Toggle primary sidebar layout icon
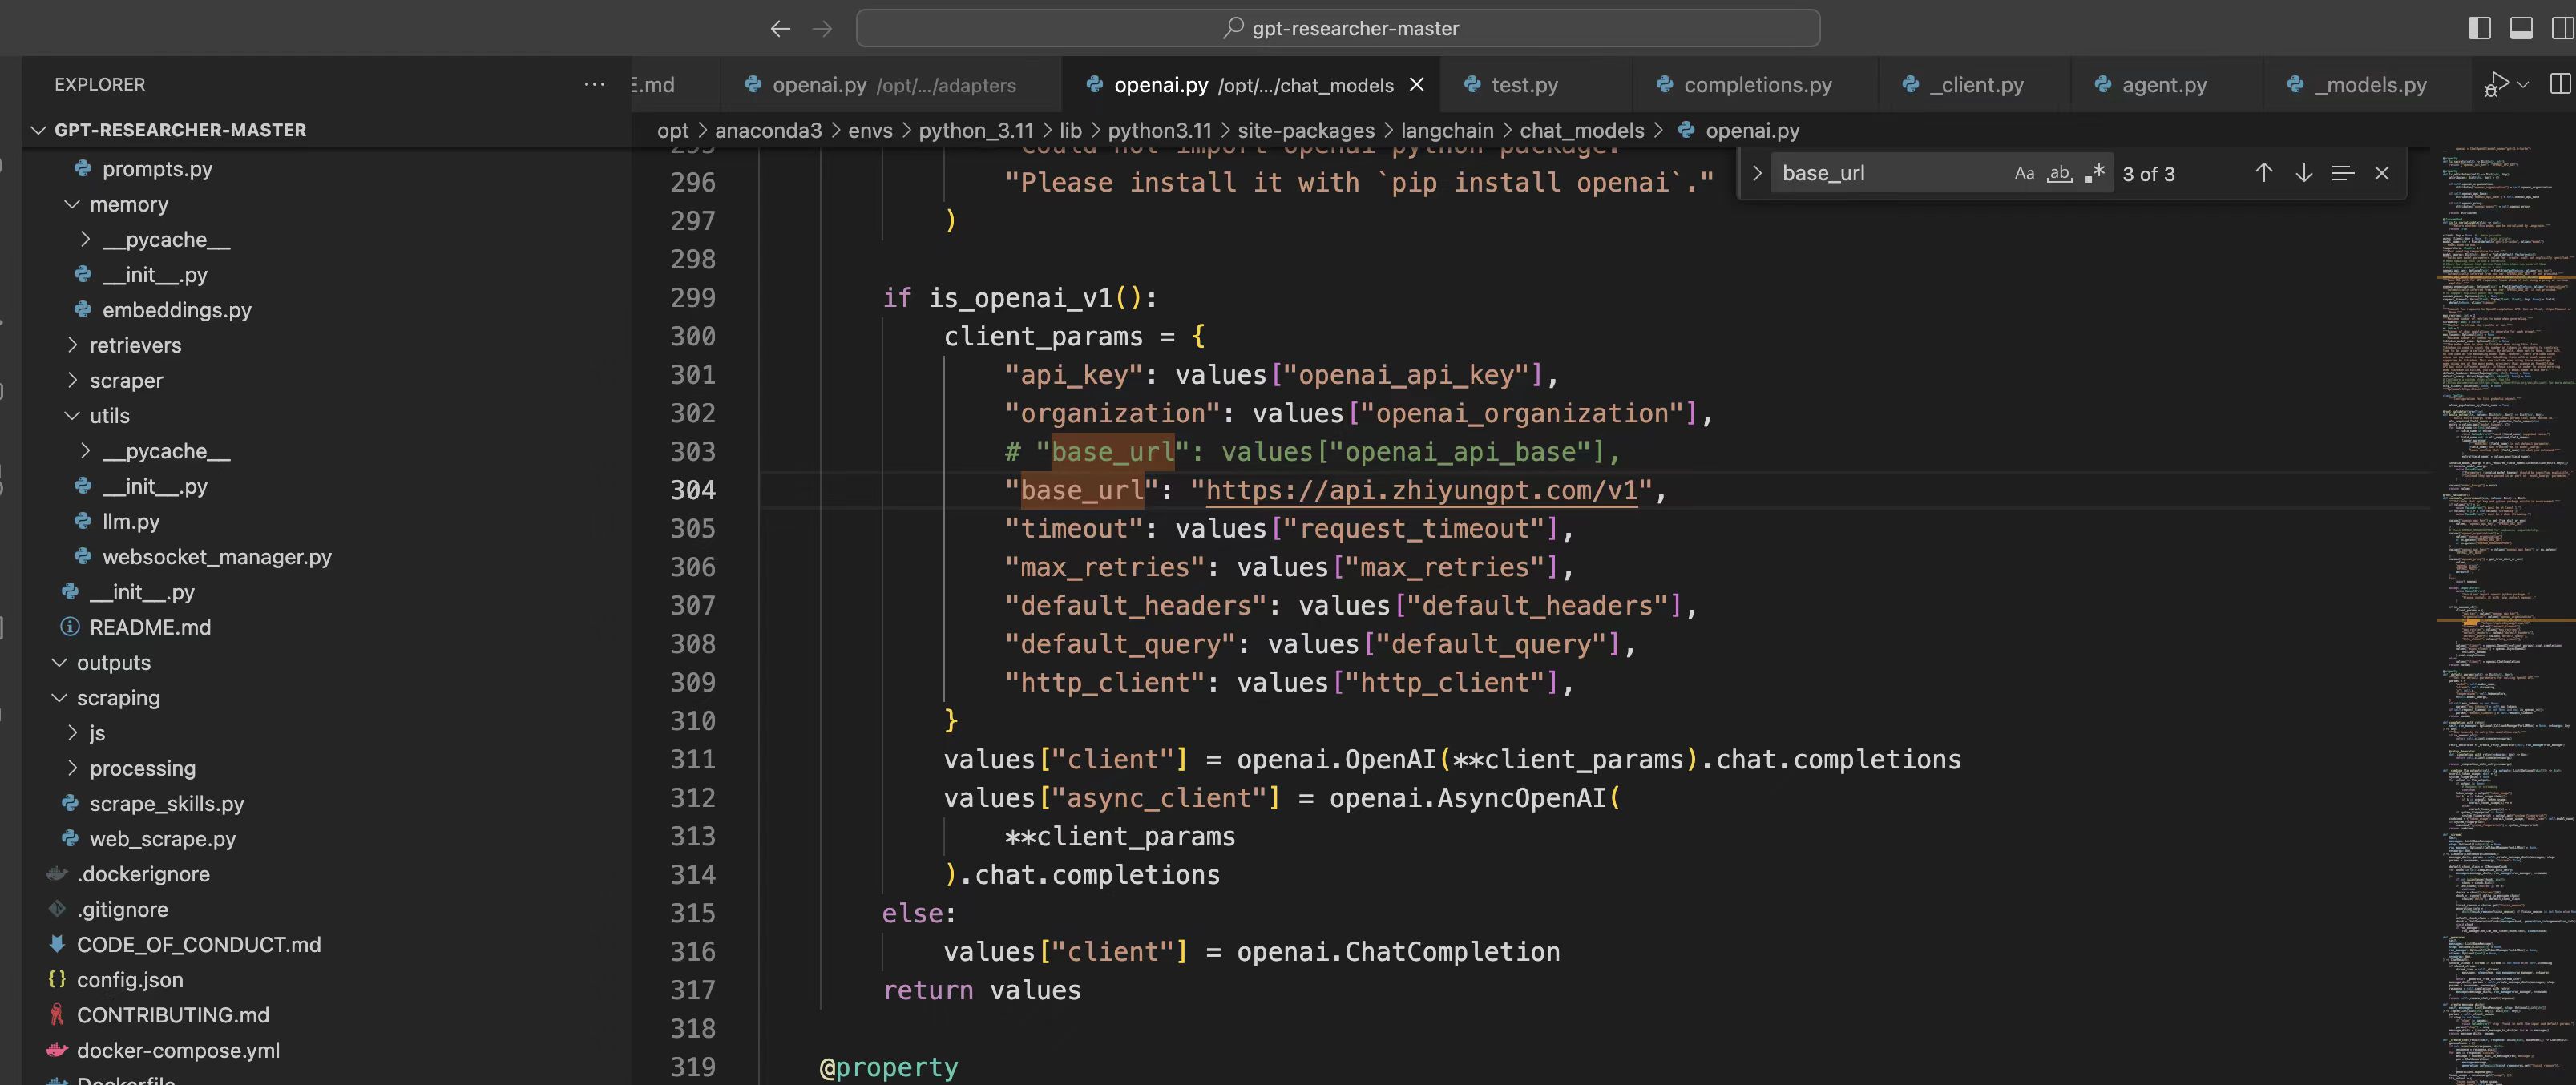2576x1085 pixels. [x=2479, y=28]
